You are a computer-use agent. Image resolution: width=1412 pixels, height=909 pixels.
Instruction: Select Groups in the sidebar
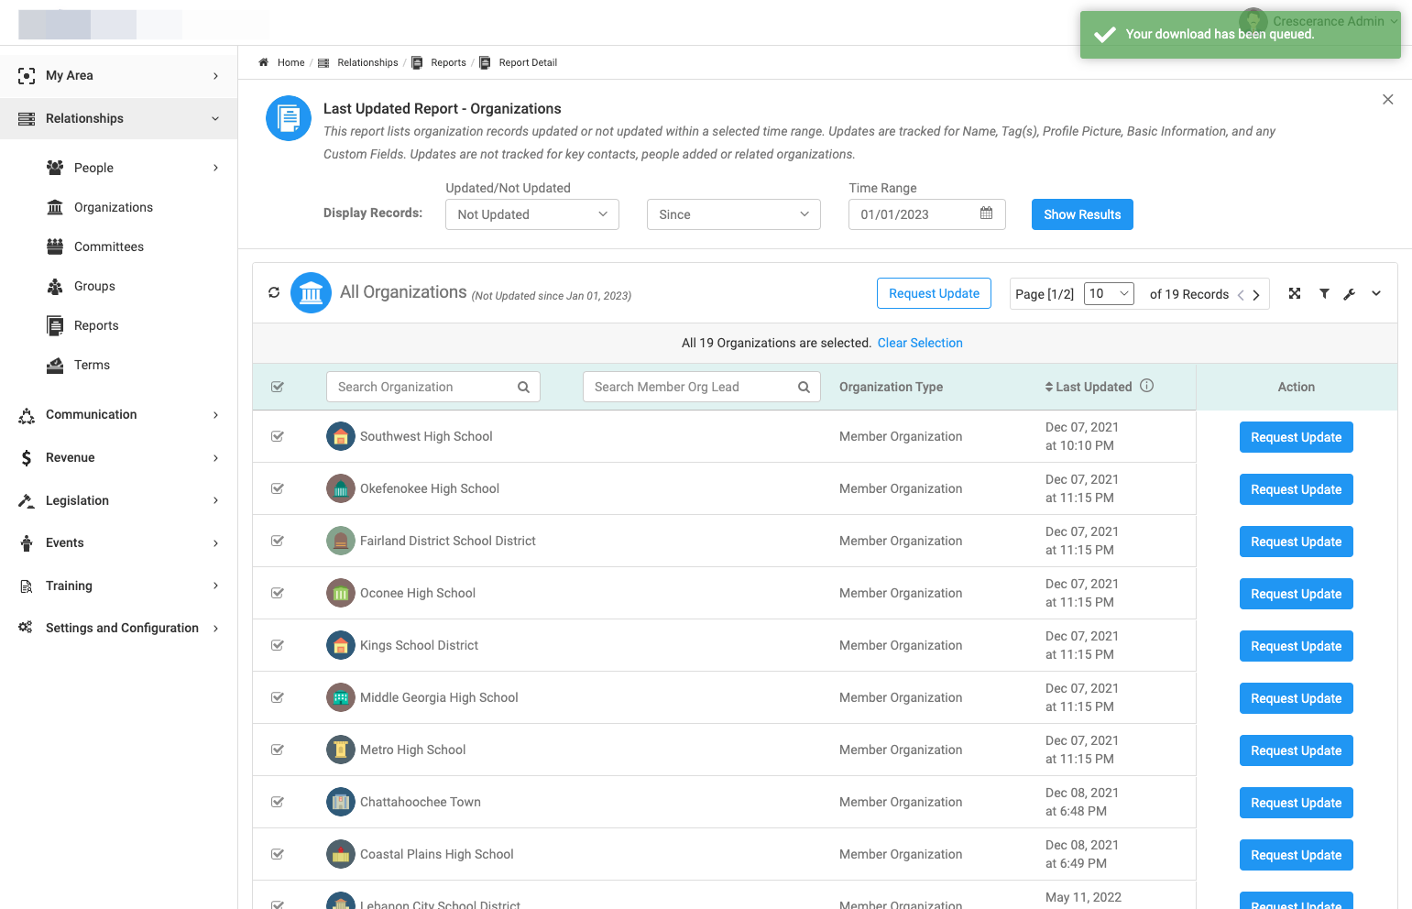94,286
